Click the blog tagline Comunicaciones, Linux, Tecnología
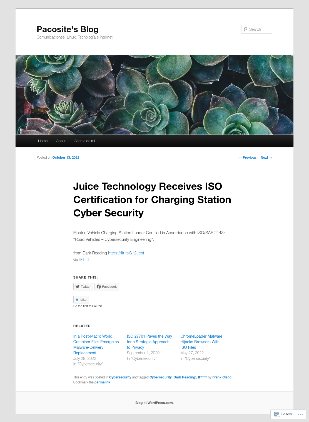 [x=74, y=37]
